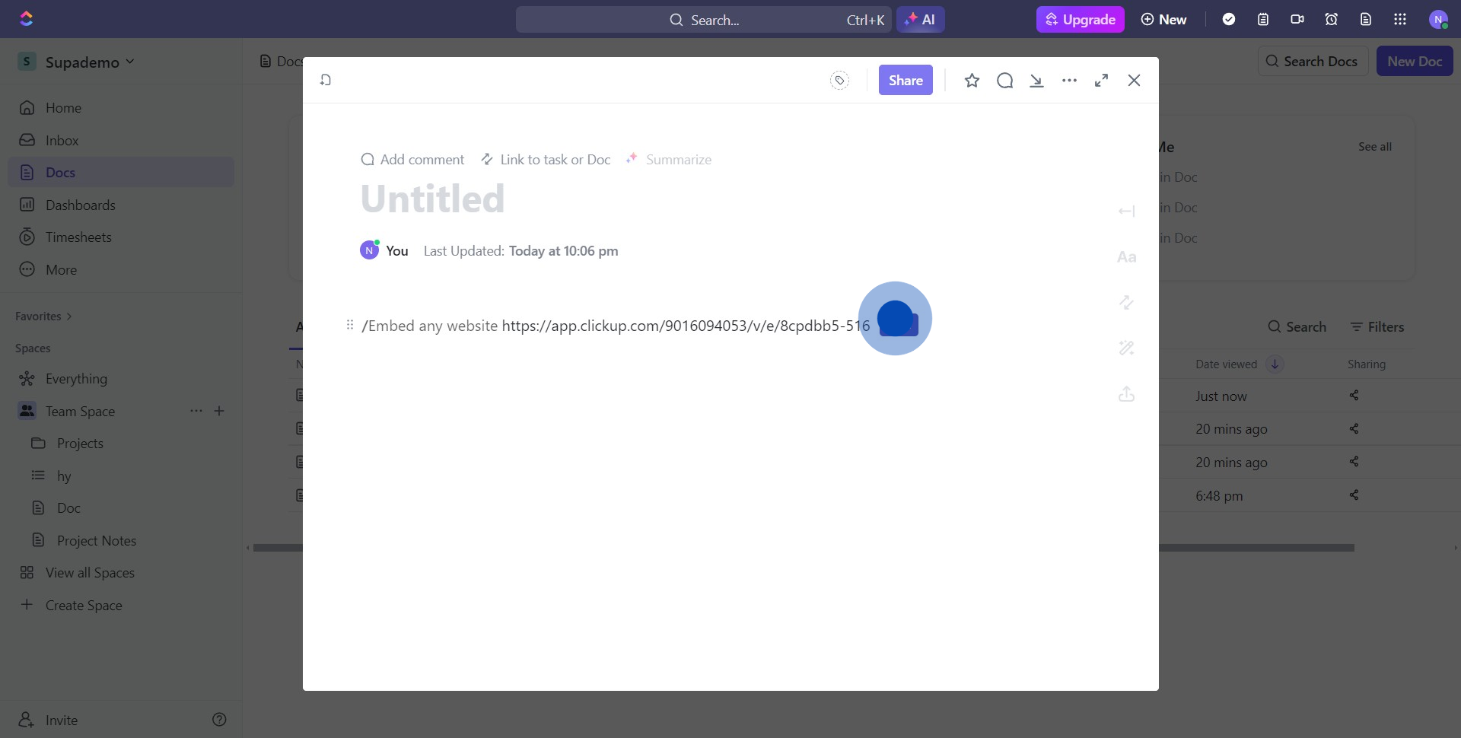Expand the Supademo workspace dropdown

pyautogui.click(x=130, y=62)
